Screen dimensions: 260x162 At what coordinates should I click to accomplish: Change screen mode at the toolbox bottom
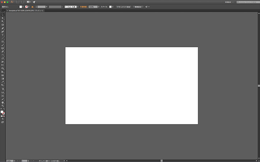[3, 122]
